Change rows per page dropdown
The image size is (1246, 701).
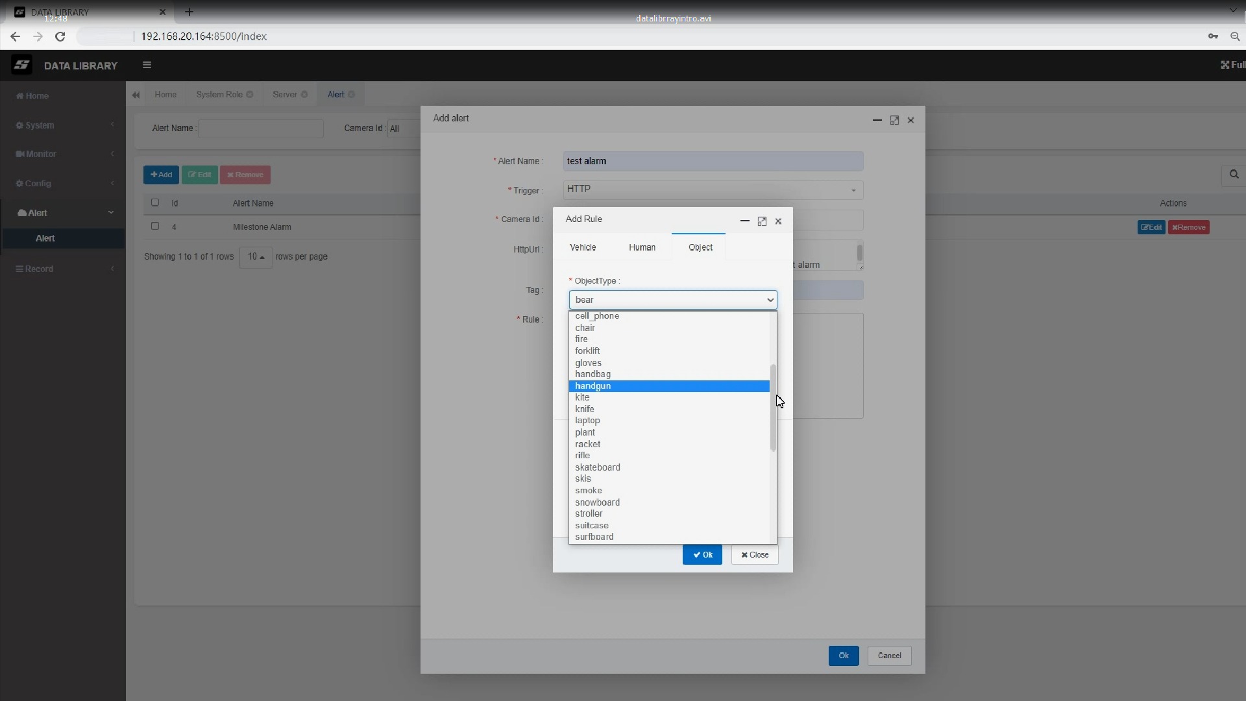click(256, 257)
